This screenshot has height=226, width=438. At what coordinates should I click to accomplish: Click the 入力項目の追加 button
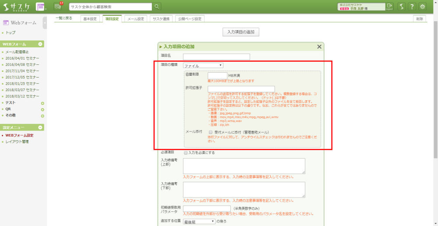tap(240, 32)
